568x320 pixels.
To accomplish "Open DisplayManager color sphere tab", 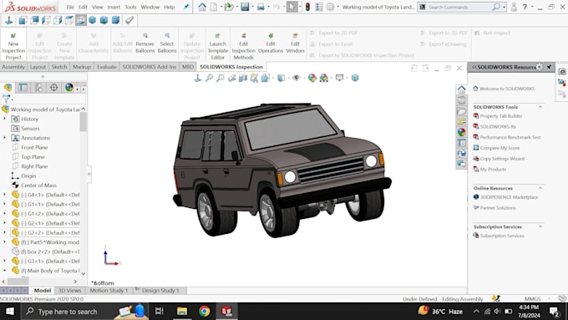I will [x=68, y=88].
